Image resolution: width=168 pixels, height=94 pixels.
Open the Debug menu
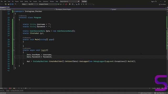click(26, 2)
